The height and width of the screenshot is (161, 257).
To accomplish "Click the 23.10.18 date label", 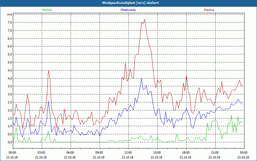I will click(243, 157).
